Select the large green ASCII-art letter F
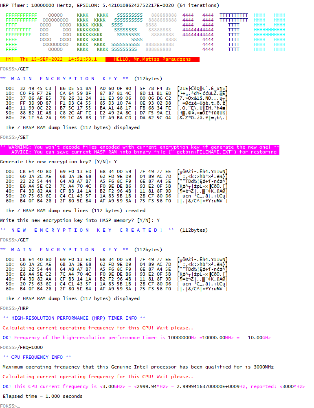Viewport: 314px width, 408px height. (x=21, y=32)
